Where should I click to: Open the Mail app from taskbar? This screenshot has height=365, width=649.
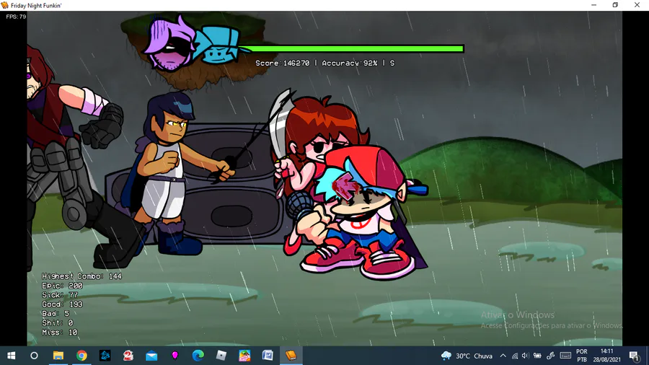click(151, 356)
